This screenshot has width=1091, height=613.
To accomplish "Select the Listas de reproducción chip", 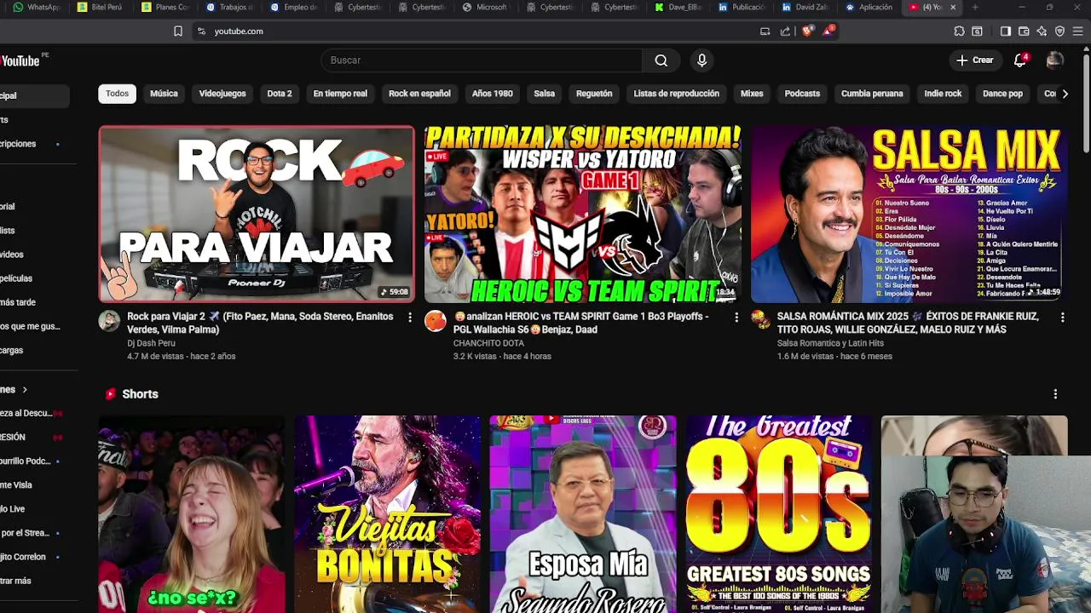I will pos(677,94).
